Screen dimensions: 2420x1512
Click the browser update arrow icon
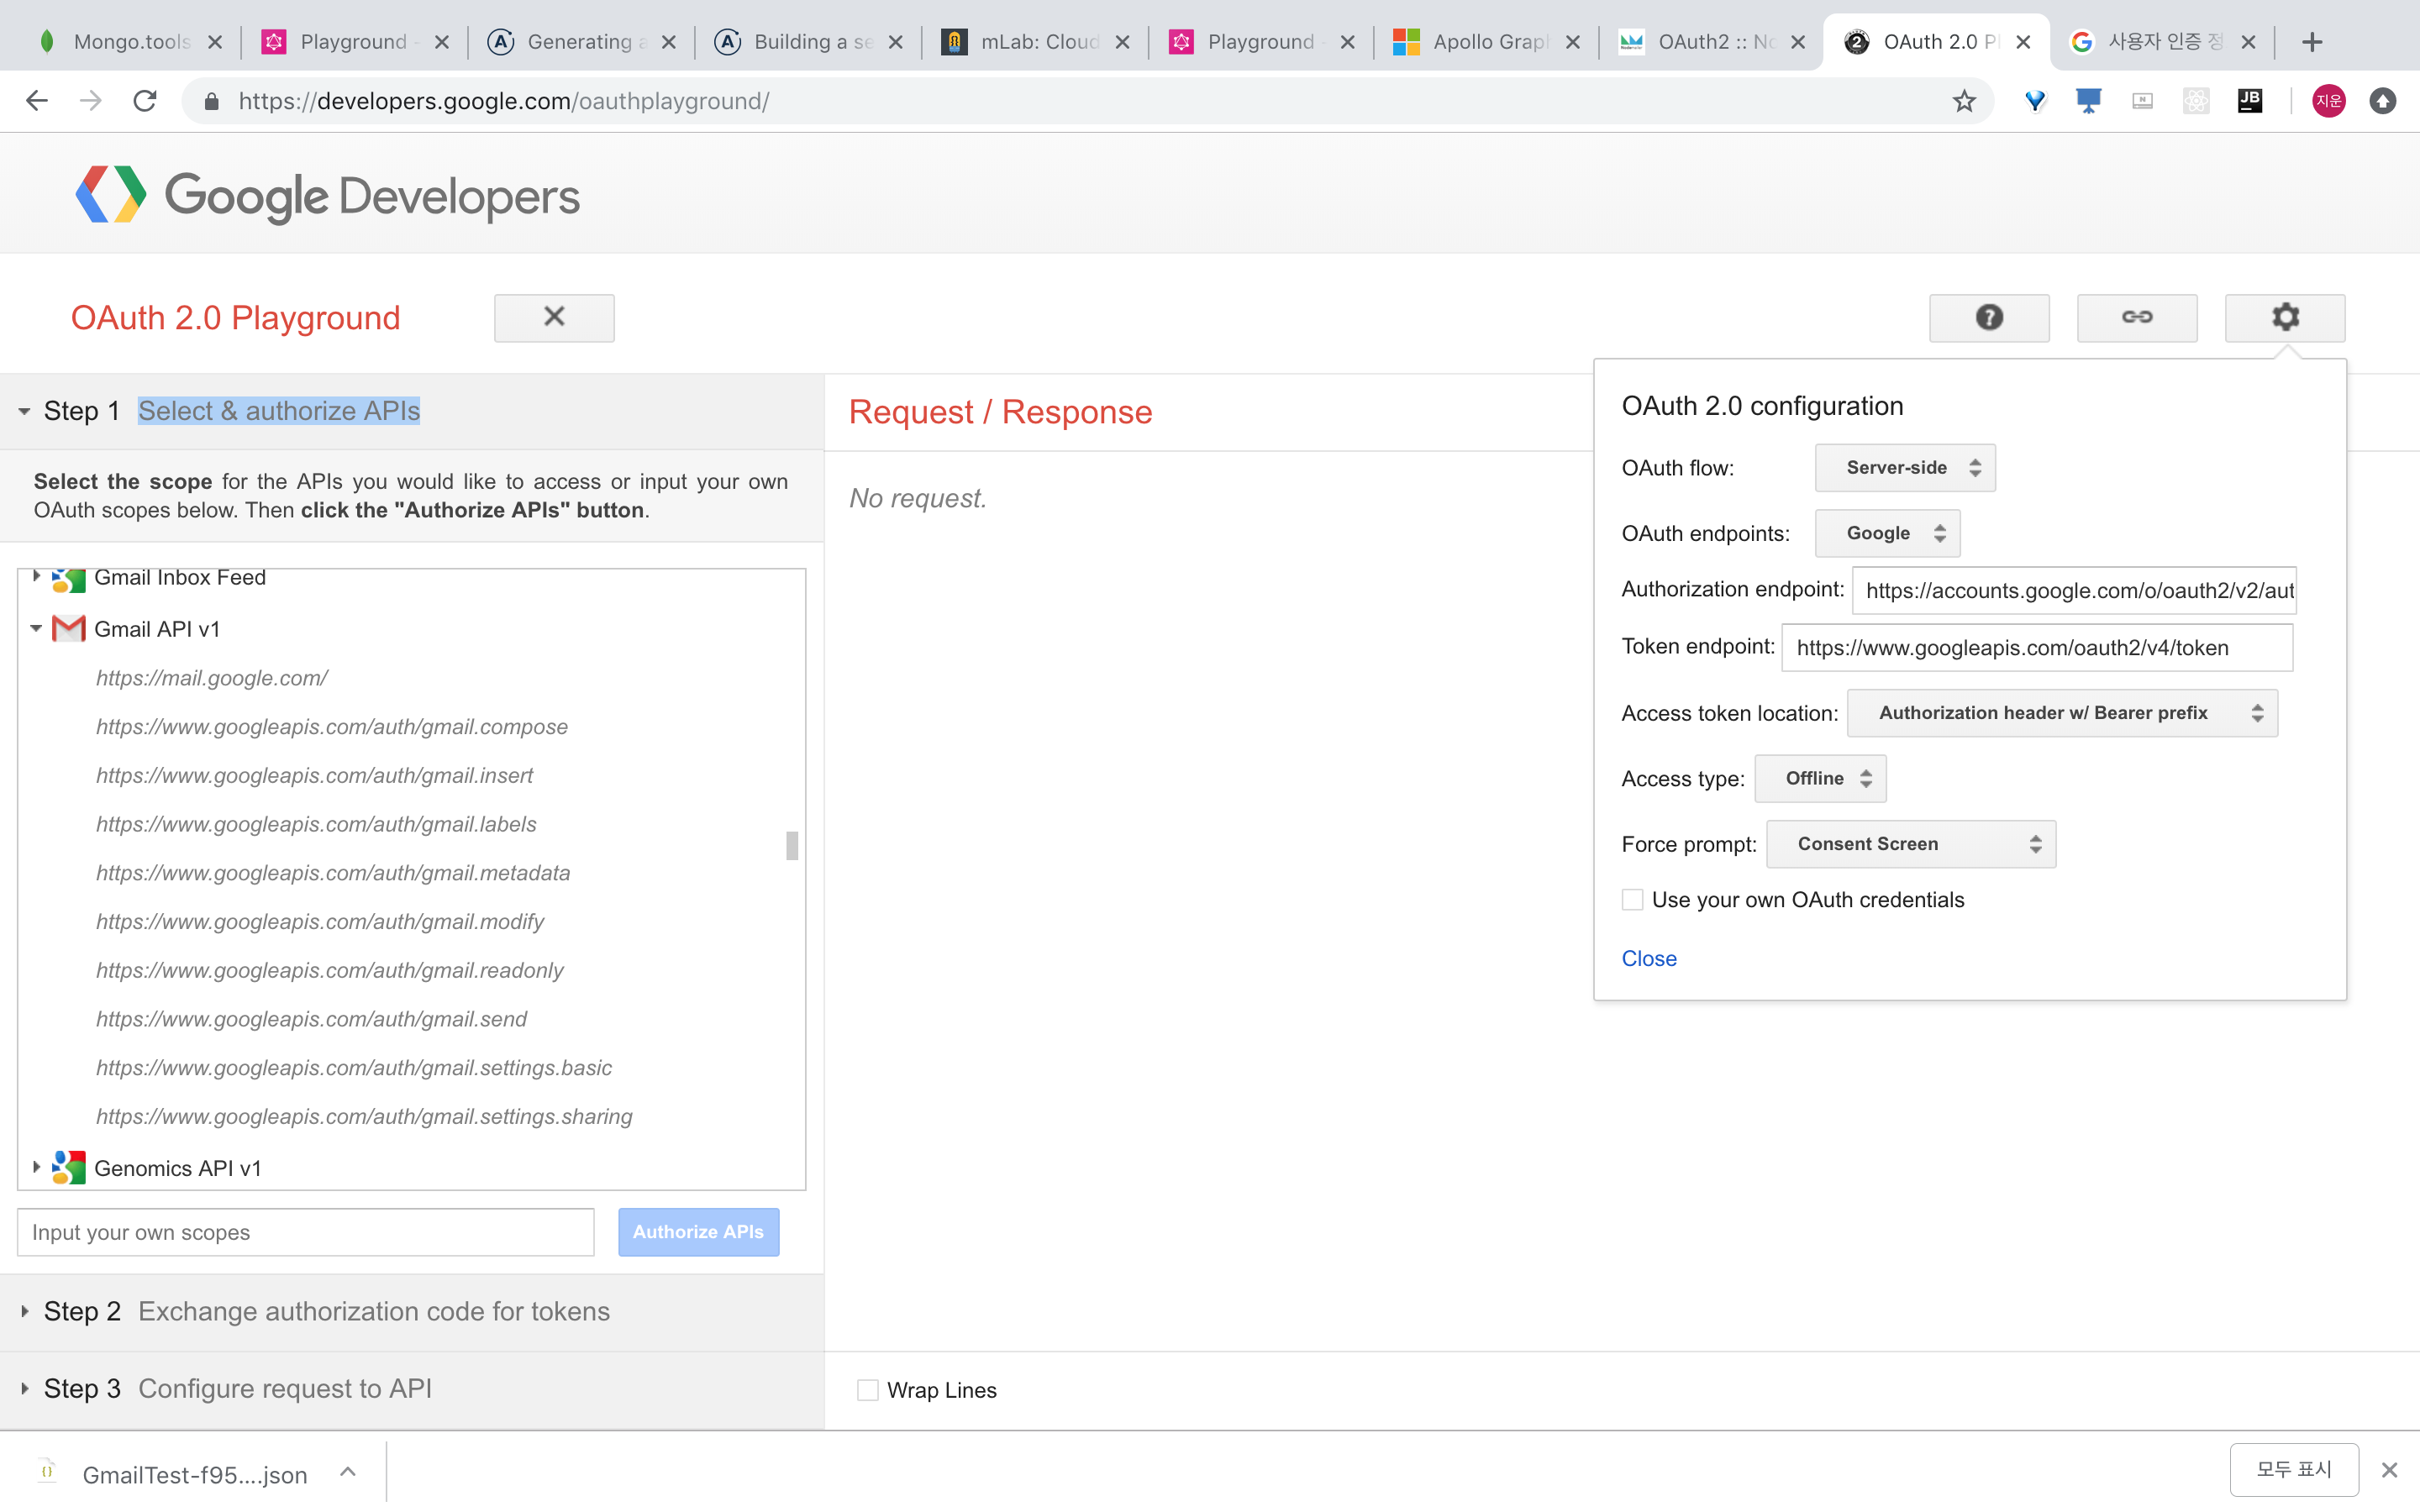2383,101
